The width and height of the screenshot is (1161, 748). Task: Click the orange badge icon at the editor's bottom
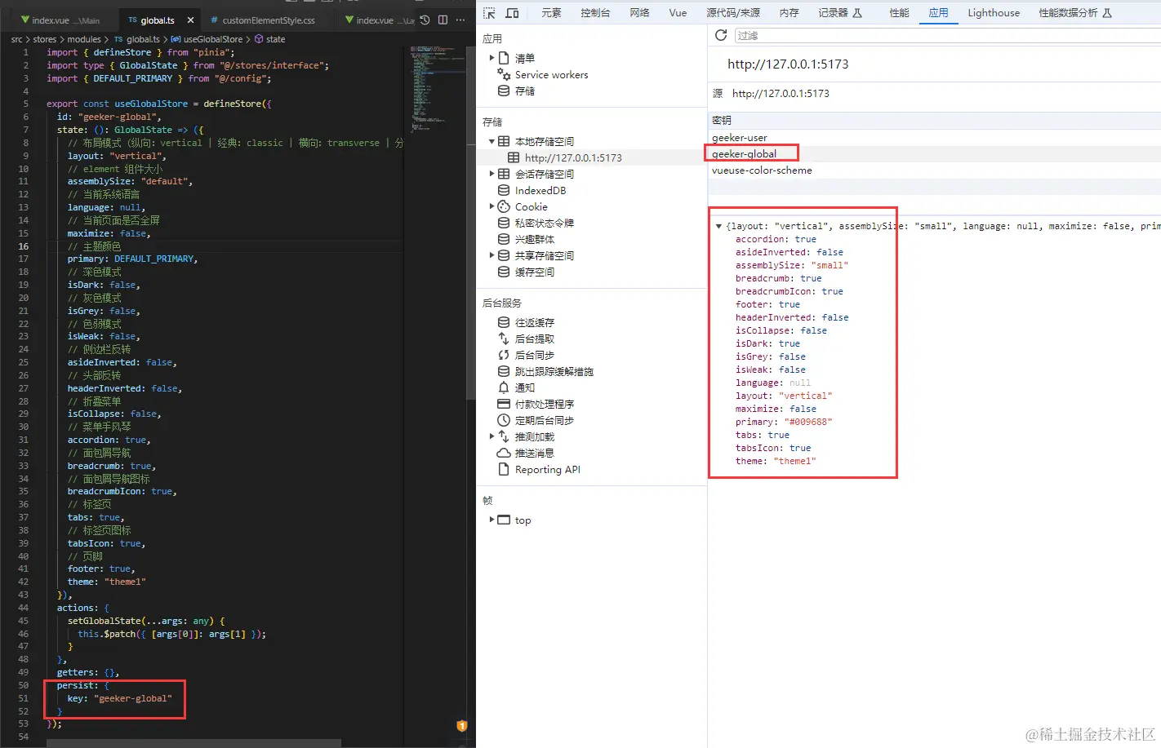[462, 725]
